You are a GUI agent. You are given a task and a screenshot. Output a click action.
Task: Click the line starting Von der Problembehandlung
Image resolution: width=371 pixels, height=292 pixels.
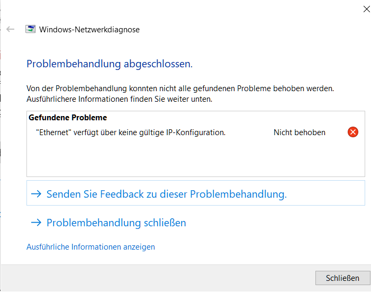click(180, 89)
